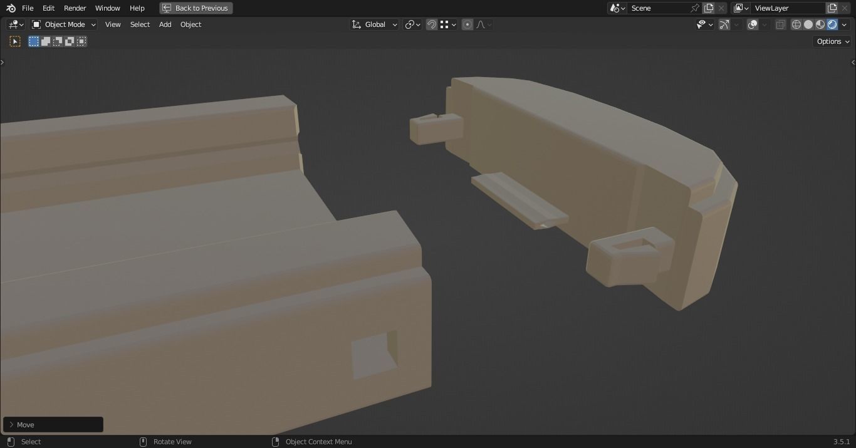The width and height of the screenshot is (856, 448).
Task: Choose the Set New Selection mode
Action: coord(34,41)
